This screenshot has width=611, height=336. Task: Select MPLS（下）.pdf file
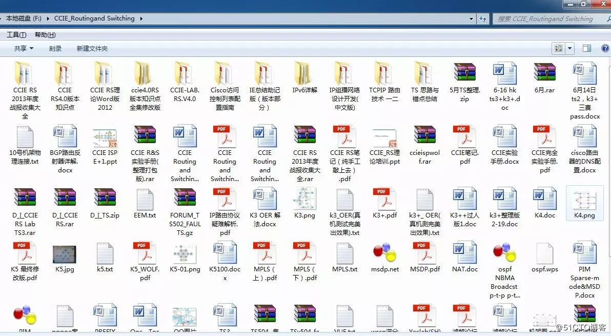304,262
